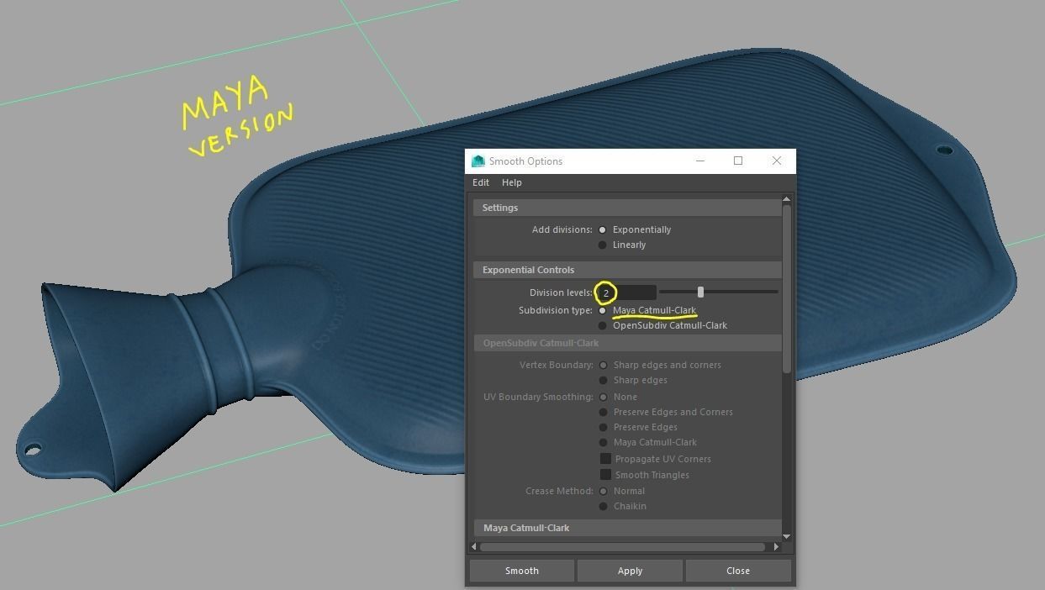This screenshot has height=590, width=1045.
Task: Select Preserve Edges and Corners option
Action: [x=603, y=412]
